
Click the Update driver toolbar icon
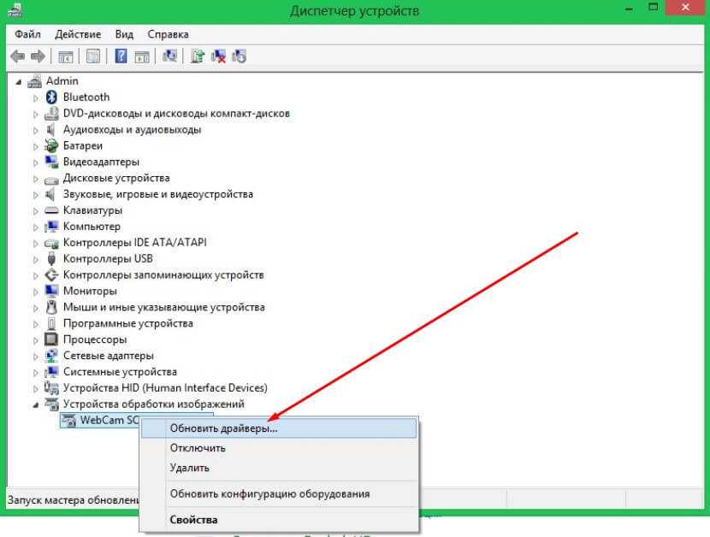[198, 56]
